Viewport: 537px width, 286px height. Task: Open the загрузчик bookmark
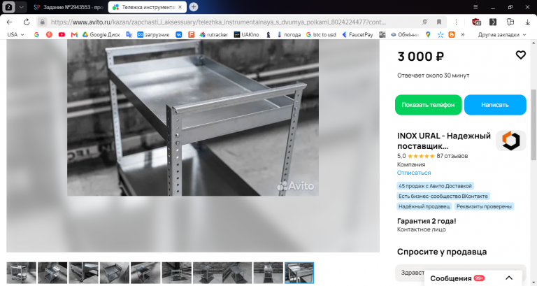tap(153, 34)
